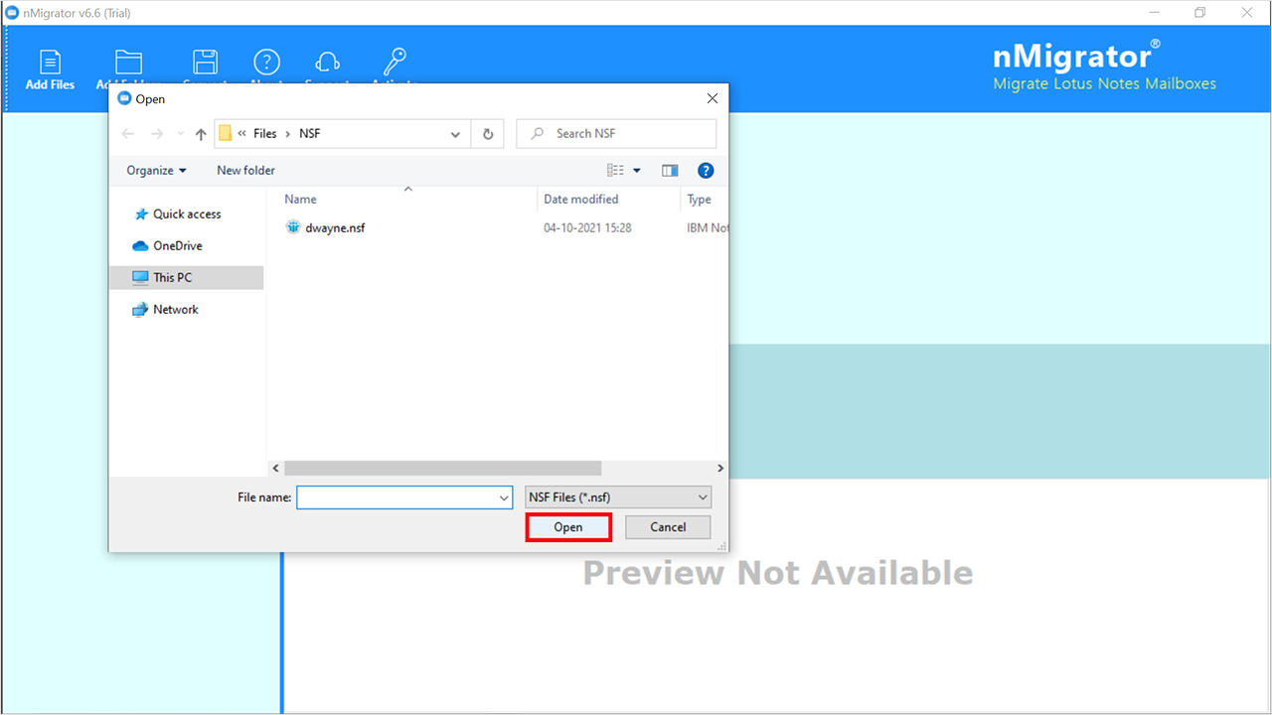Click the horizontal scrollbar thumb in file list
Viewport: 1272px width, 715px height.
(442, 468)
